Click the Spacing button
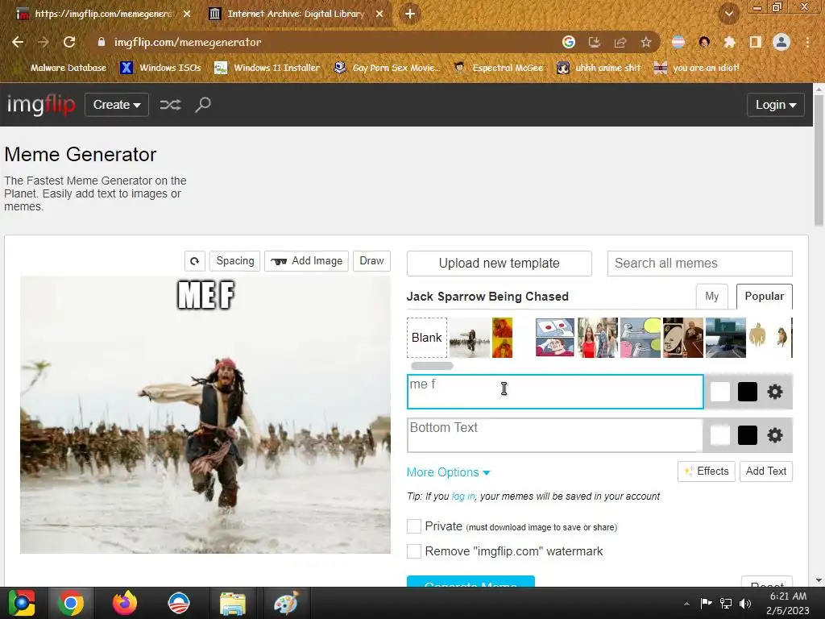The height and width of the screenshot is (619, 825). click(x=235, y=261)
